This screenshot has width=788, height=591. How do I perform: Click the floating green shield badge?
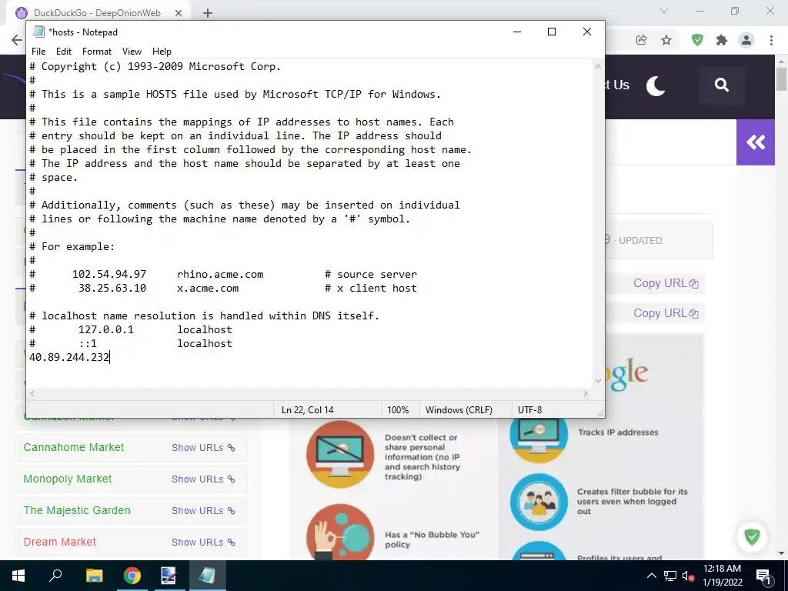(752, 536)
